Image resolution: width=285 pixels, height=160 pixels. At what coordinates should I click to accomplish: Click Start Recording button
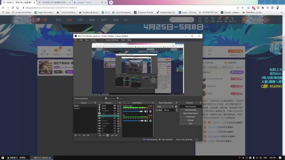pos(191,110)
